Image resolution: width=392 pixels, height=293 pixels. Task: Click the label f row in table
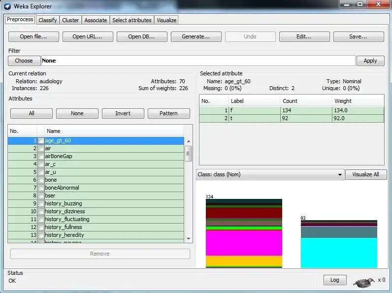(x=292, y=110)
